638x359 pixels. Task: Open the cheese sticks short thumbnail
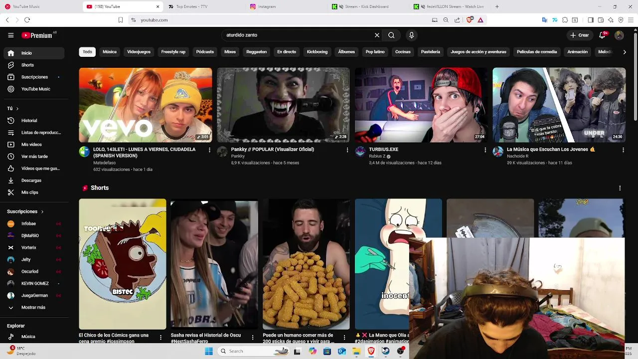(306, 264)
